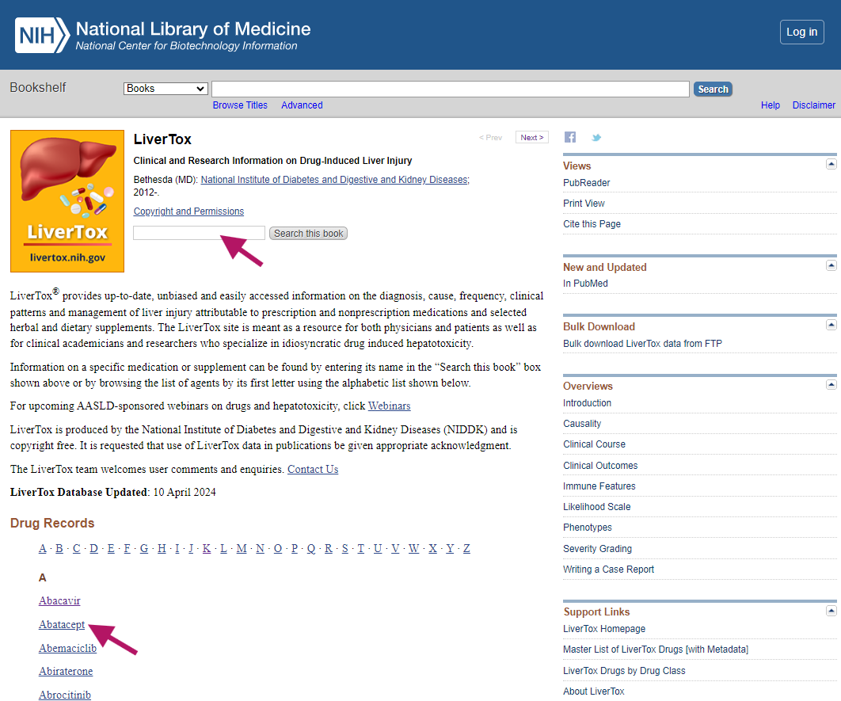Open National Institute of Diabetes publisher link
The height and width of the screenshot is (701, 841).
coord(335,180)
